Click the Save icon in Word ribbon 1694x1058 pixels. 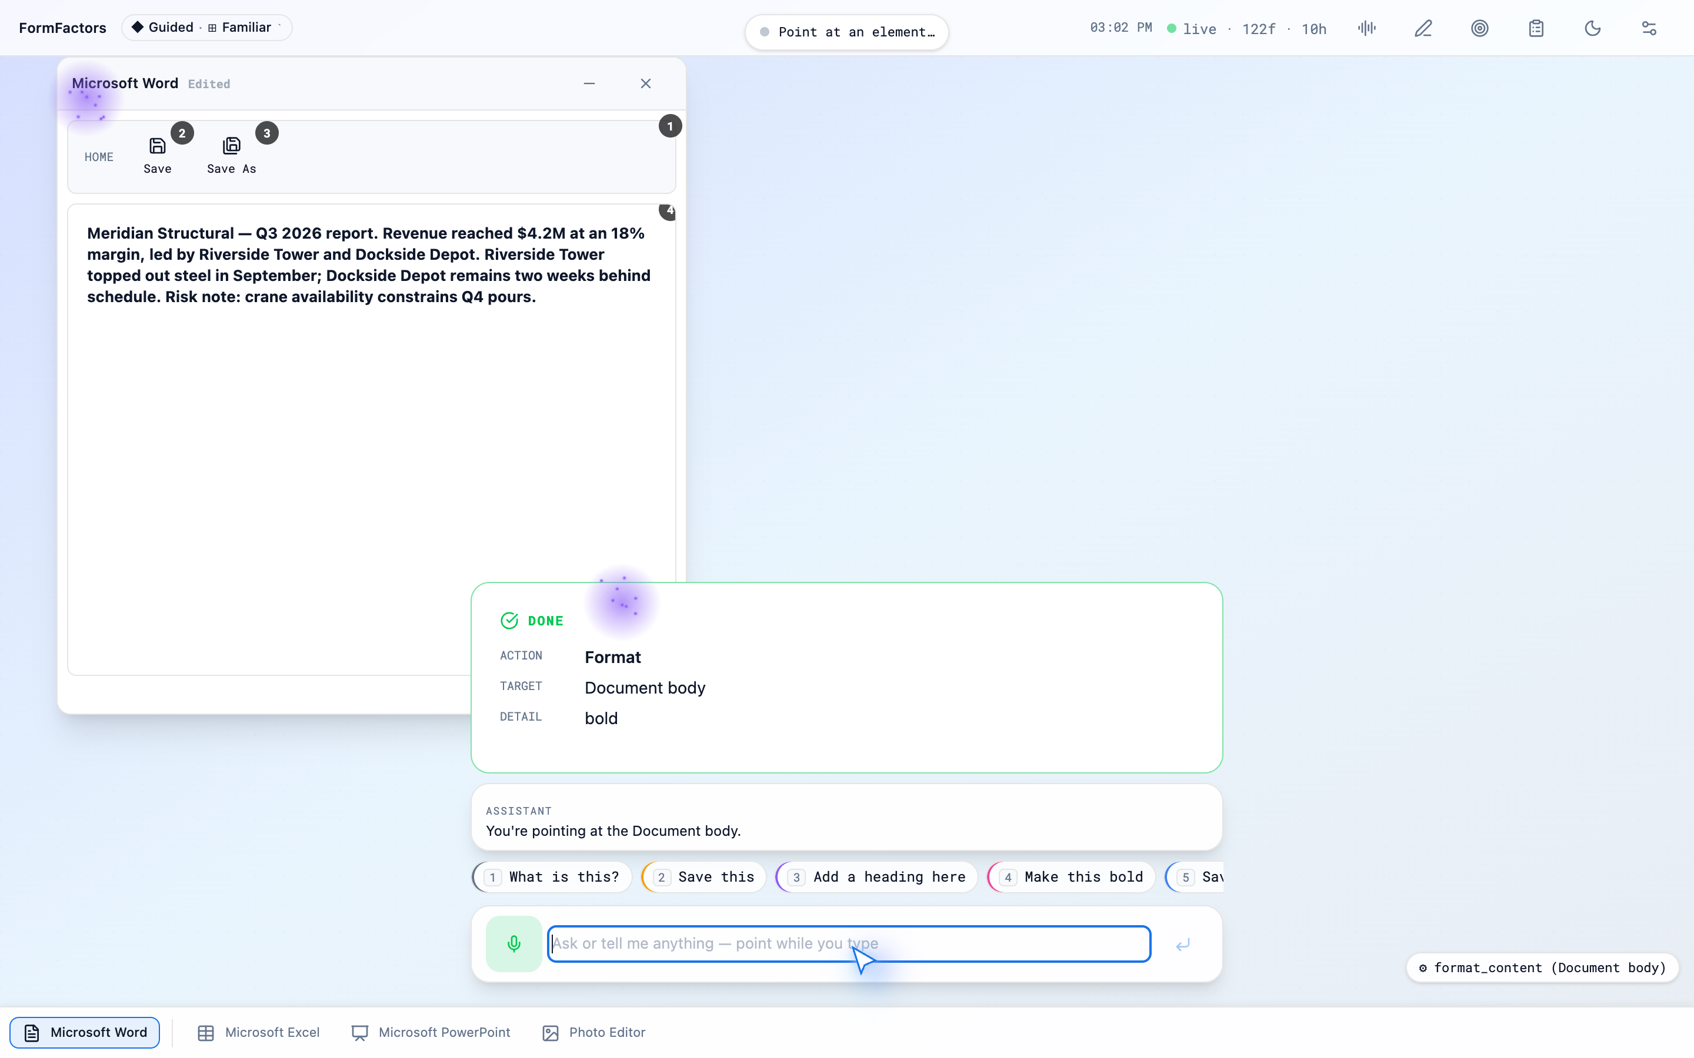[158, 146]
